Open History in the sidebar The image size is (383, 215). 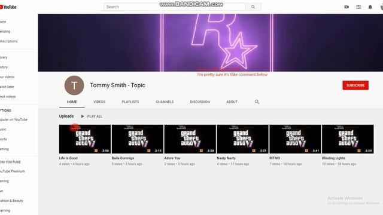[4, 67]
